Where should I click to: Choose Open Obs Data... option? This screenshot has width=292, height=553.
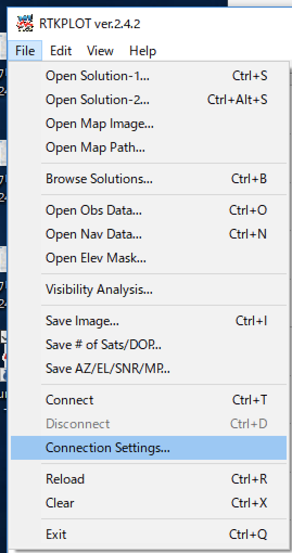(149, 210)
